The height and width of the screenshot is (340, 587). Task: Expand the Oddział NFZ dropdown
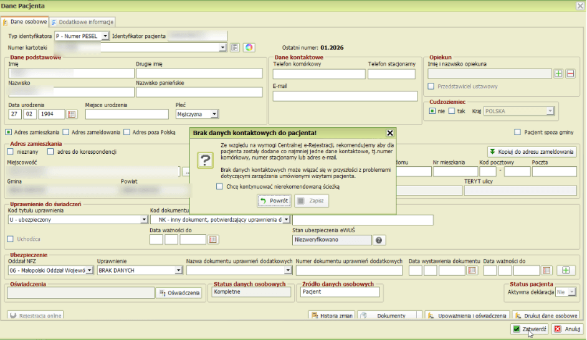click(x=89, y=270)
